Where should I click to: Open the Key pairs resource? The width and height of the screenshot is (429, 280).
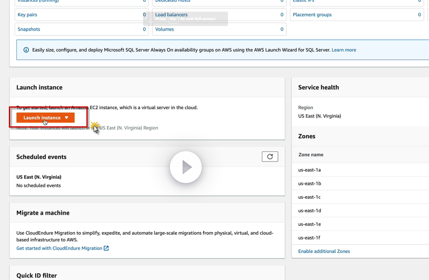27,15
